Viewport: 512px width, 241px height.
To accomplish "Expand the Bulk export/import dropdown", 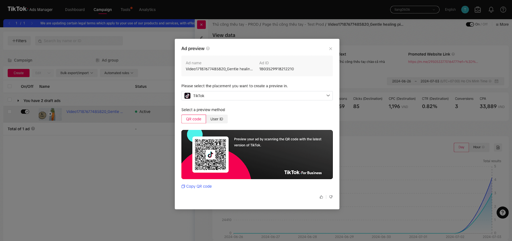I will point(77,73).
